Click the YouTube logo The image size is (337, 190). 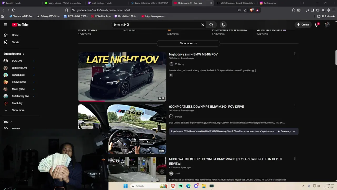[20, 25]
